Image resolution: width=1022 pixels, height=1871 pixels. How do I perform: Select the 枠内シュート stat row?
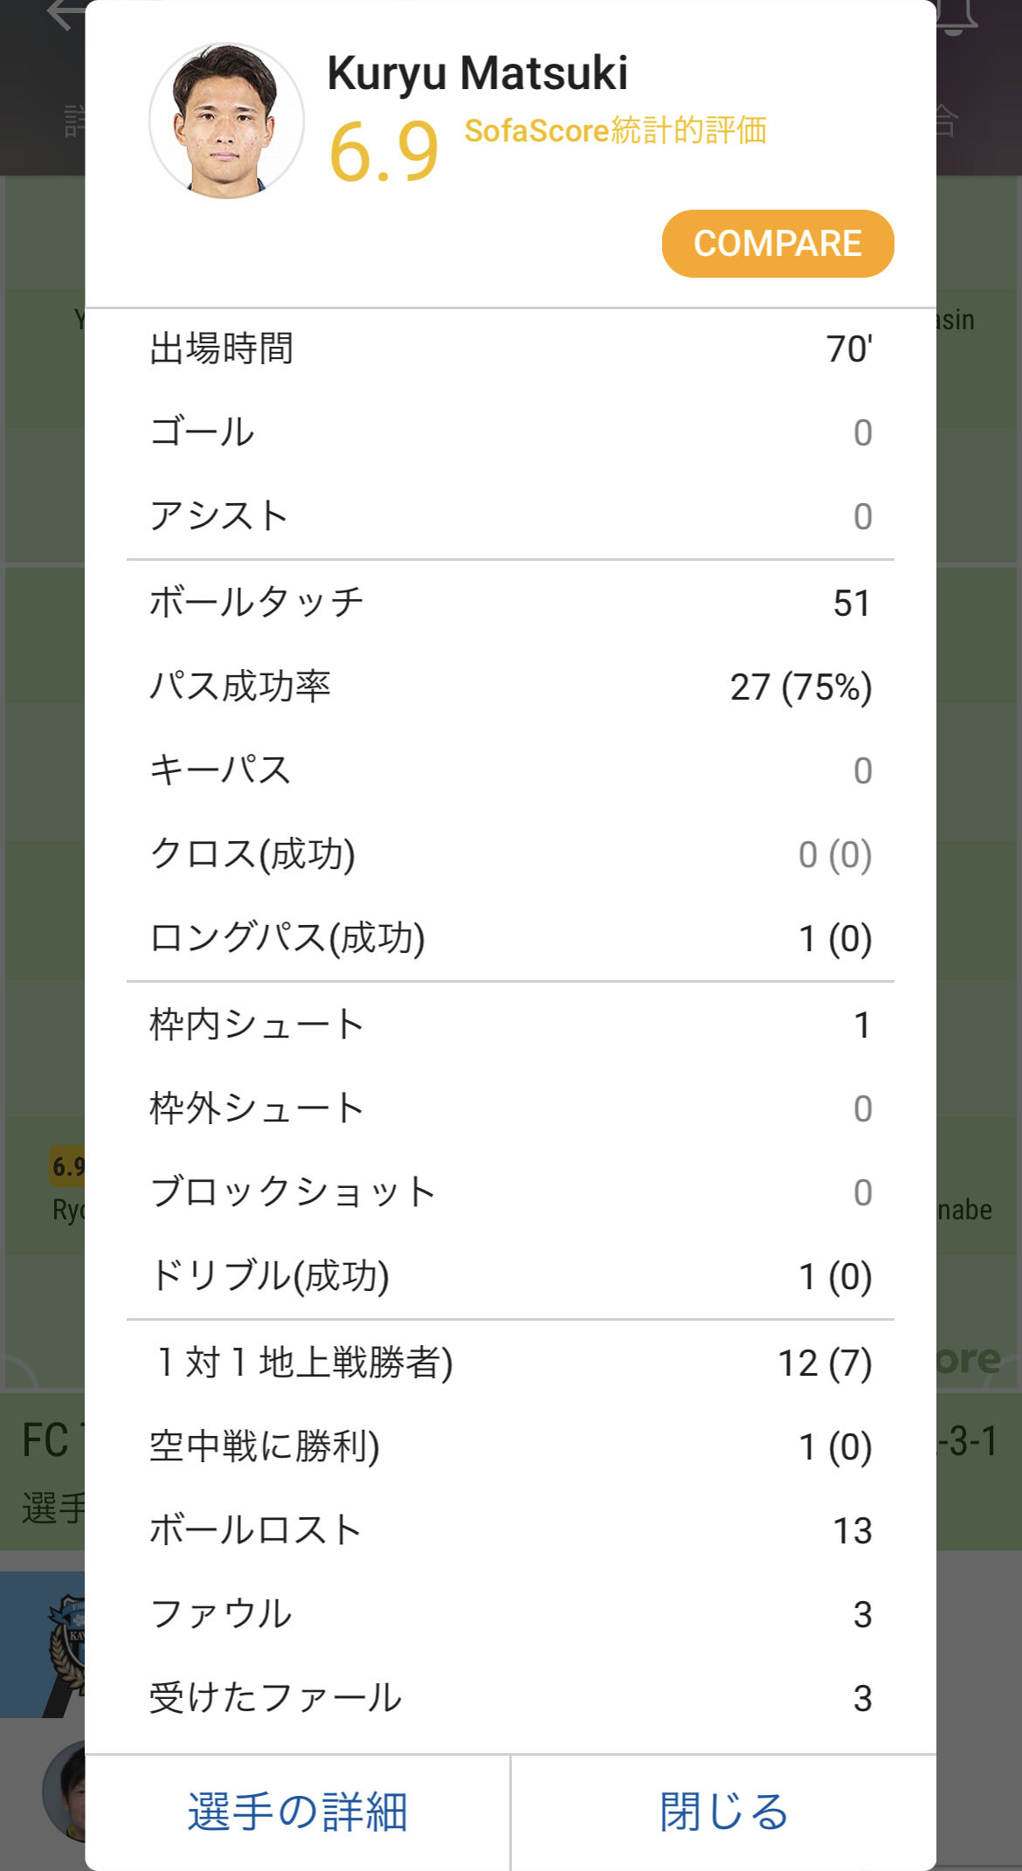[x=510, y=1025]
